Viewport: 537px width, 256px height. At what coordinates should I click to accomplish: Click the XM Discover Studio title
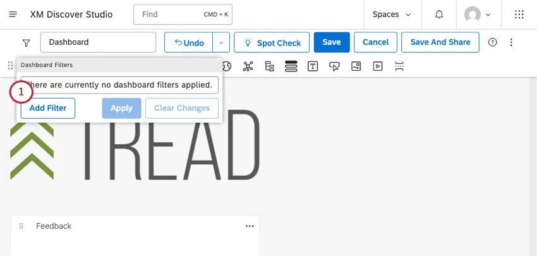[x=71, y=15]
